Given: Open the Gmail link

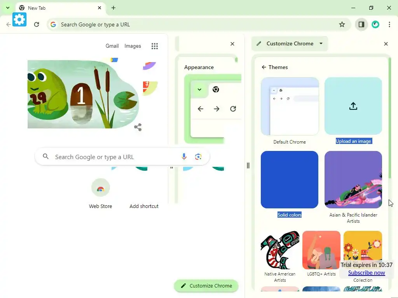Looking at the screenshot, I should tap(112, 46).
